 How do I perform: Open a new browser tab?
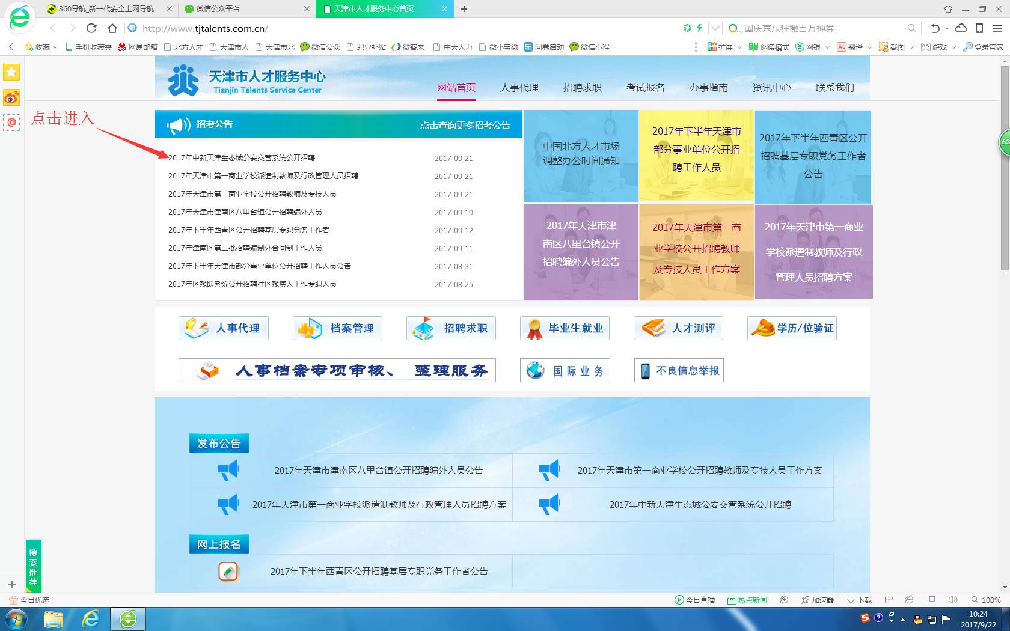click(464, 8)
